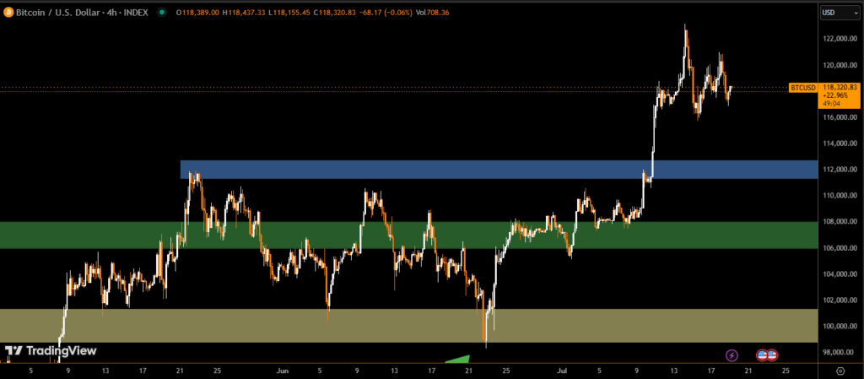Viewport: 864px width, 379px height.
Task: Click the second US flag economic event
Action: (772, 355)
